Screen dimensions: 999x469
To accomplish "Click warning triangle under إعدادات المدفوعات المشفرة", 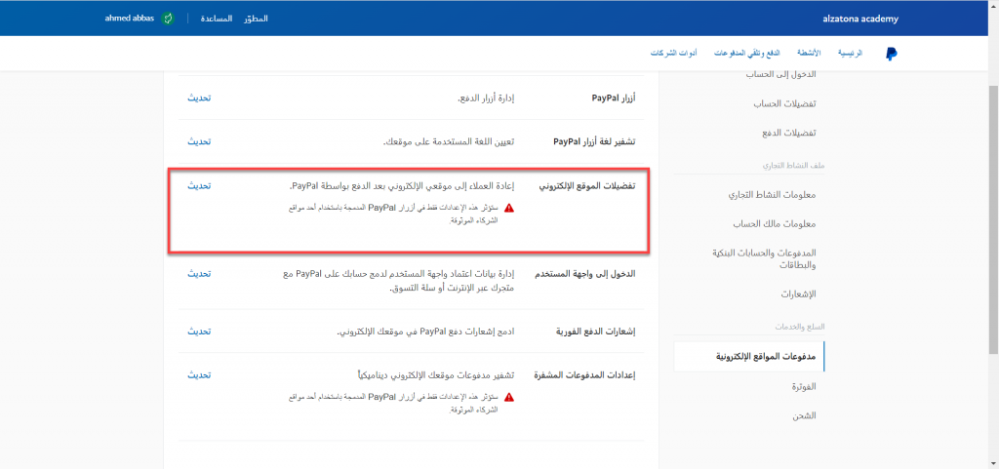I will pyautogui.click(x=509, y=397).
